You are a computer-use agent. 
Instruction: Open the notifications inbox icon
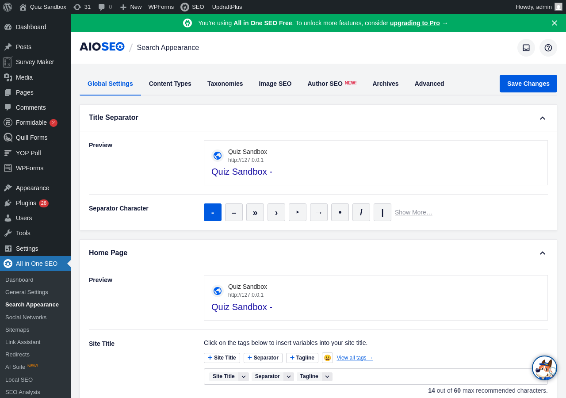tap(526, 48)
